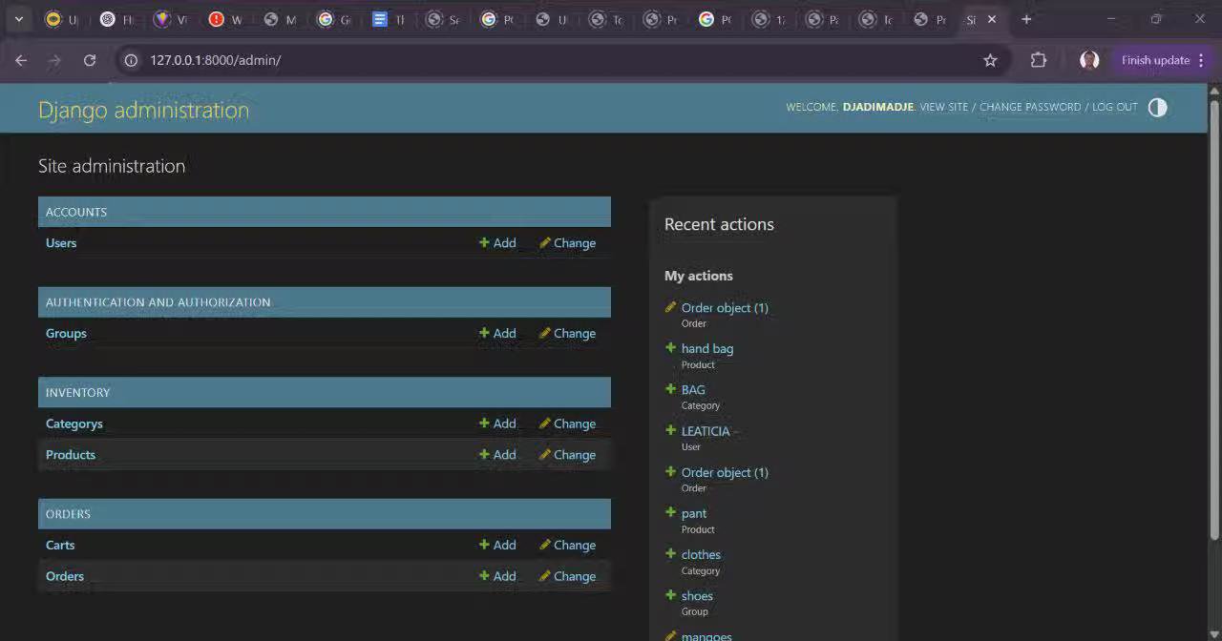The height and width of the screenshot is (641, 1222).
Task: Add a new User
Action: [x=497, y=243]
